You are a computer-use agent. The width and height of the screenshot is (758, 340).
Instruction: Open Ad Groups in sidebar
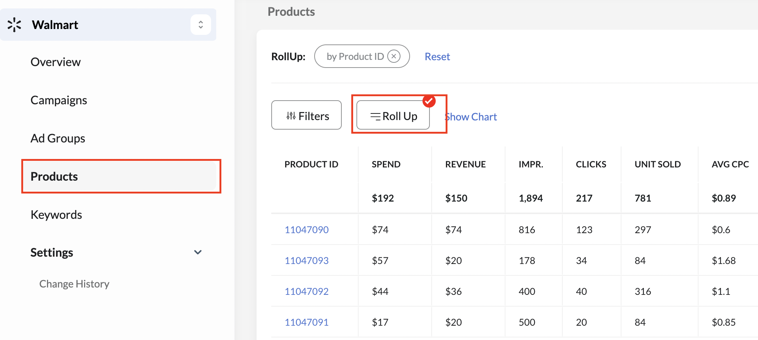click(x=58, y=138)
